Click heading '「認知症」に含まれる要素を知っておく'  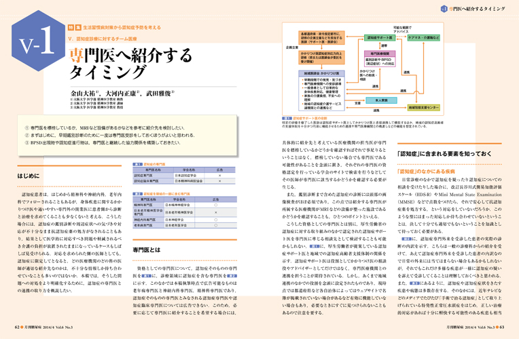tap(444, 154)
